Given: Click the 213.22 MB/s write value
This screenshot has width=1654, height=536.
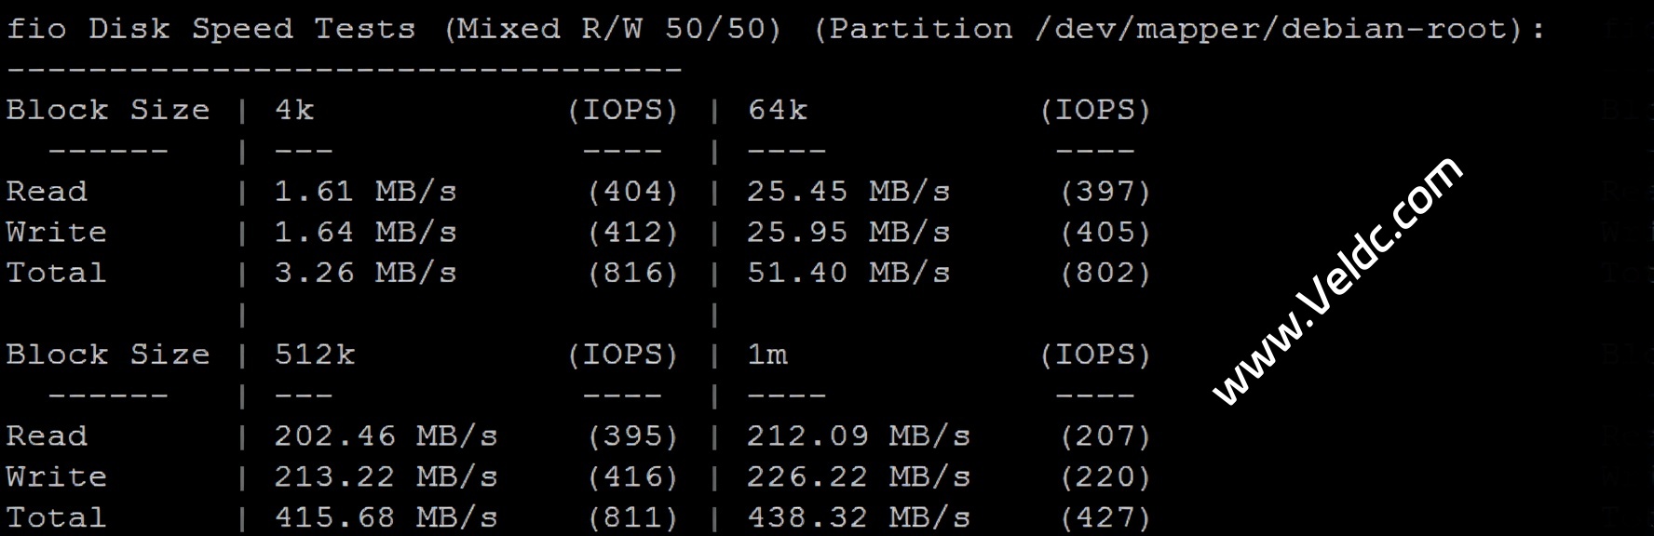Looking at the screenshot, I should point(386,477).
